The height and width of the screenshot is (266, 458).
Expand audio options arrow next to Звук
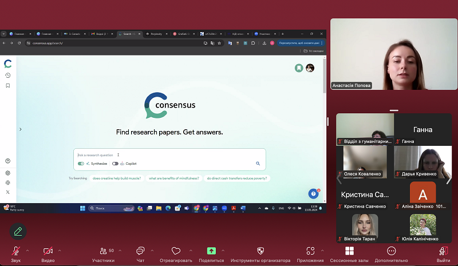coord(26,251)
